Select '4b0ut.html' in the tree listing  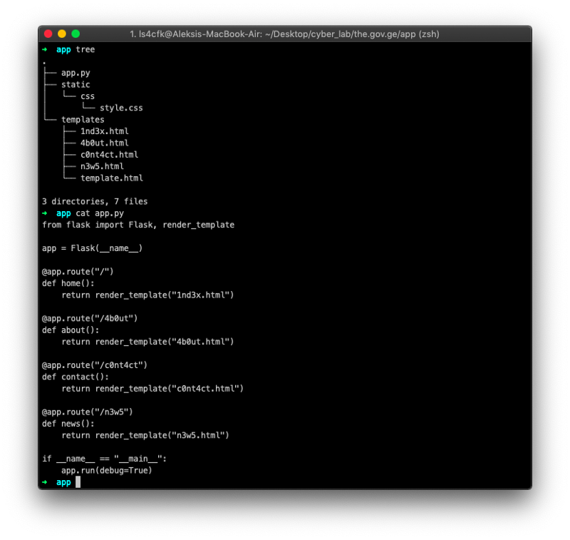(x=105, y=143)
